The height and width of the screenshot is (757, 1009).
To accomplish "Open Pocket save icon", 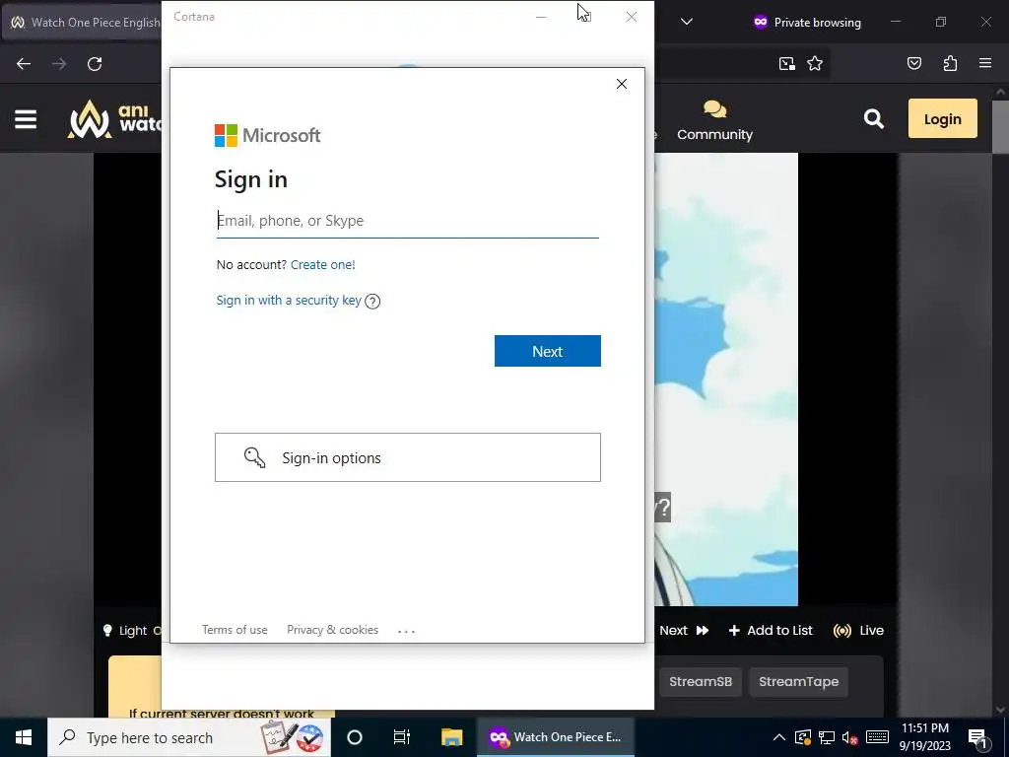I will point(913,63).
